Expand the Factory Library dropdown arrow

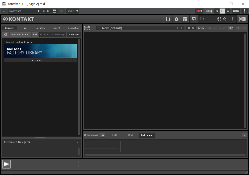click(75, 60)
